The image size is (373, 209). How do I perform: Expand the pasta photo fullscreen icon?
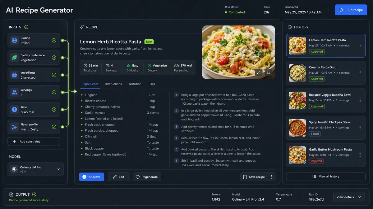(x=259, y=72)
